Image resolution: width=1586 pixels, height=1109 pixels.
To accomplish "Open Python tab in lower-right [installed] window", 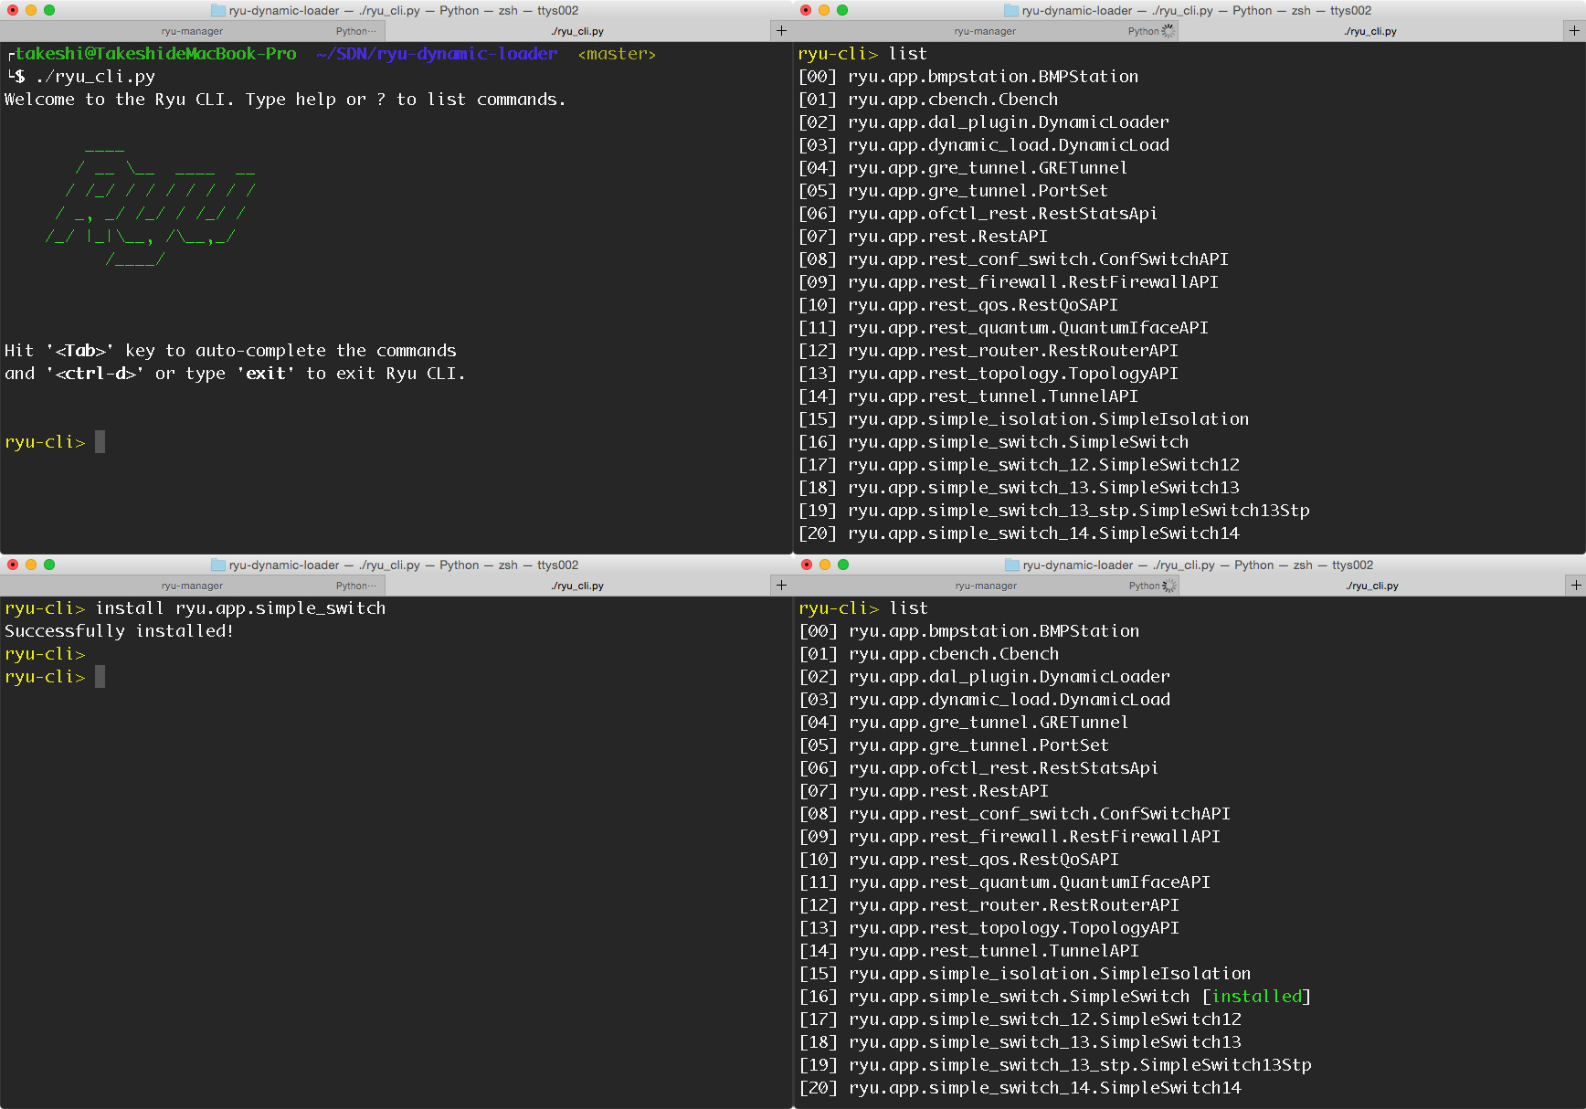I will 1144,586.
